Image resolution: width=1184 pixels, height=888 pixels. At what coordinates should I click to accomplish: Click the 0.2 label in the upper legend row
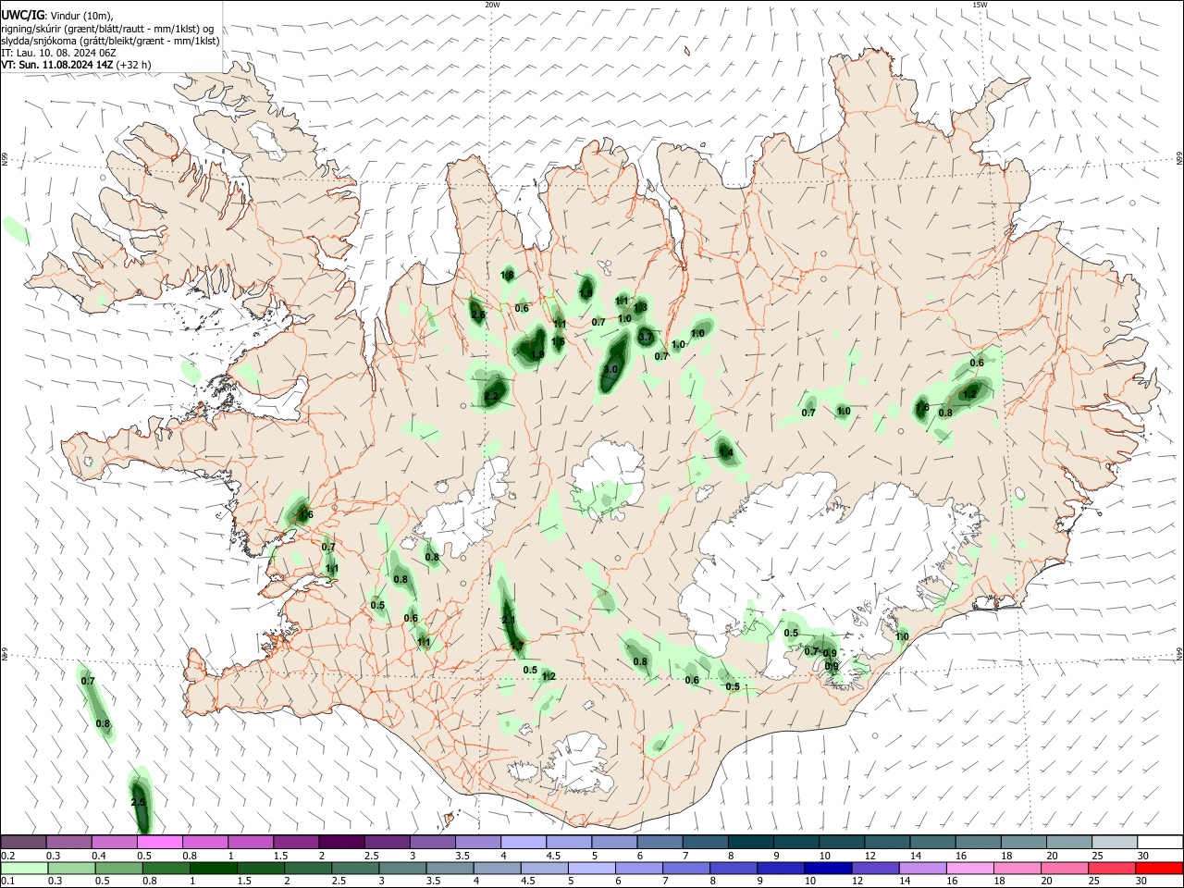coord(7,856)
